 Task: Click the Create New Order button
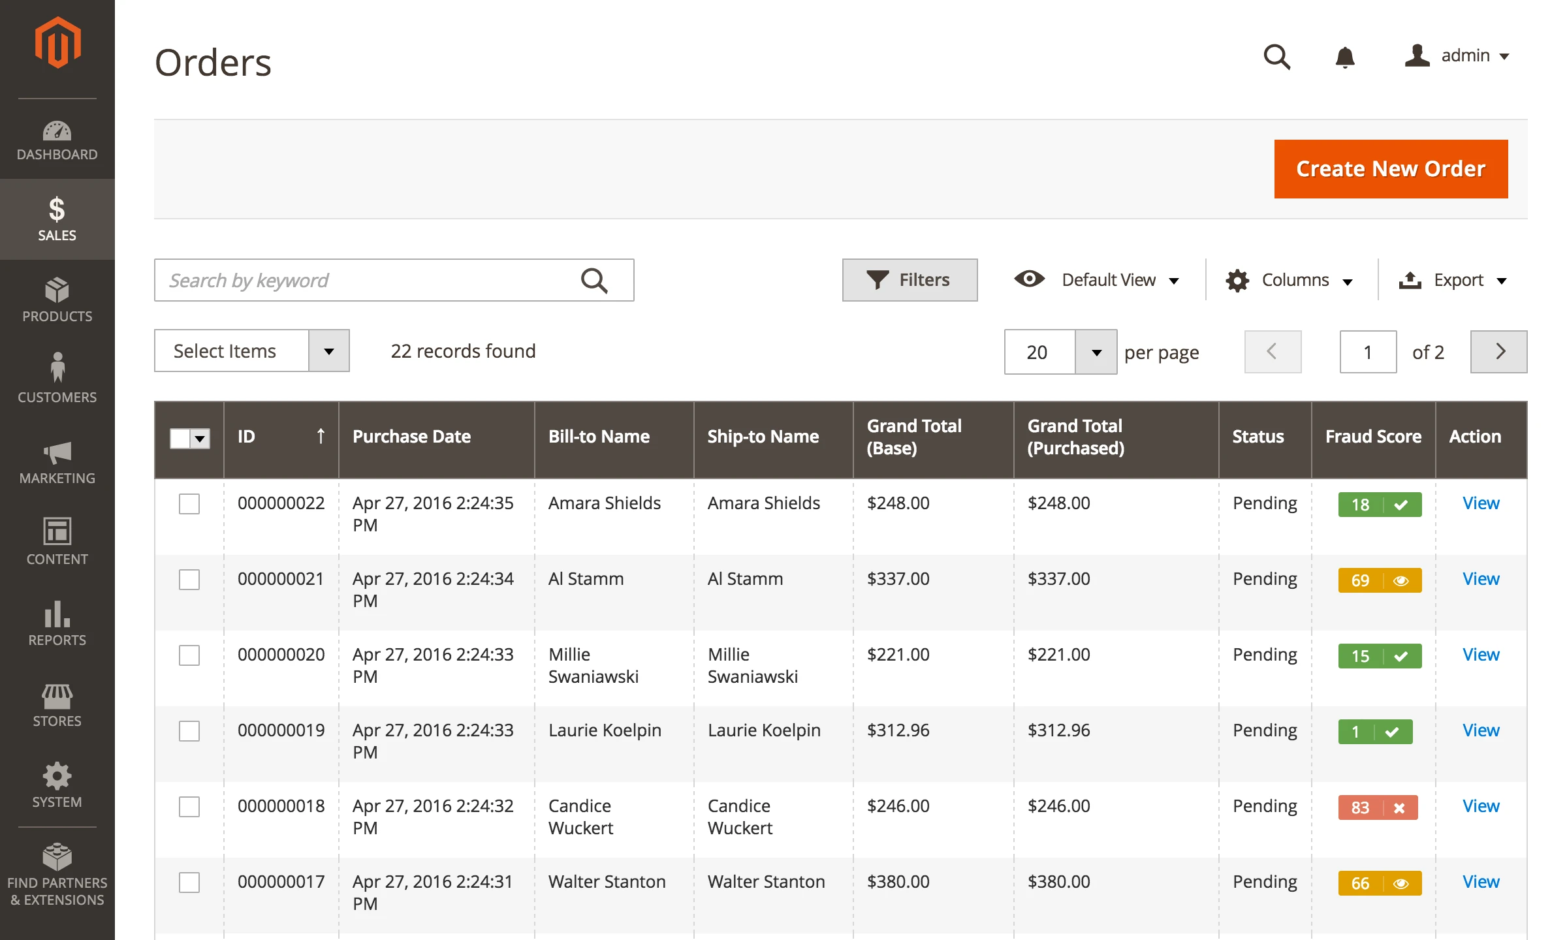click(1390, 168)
